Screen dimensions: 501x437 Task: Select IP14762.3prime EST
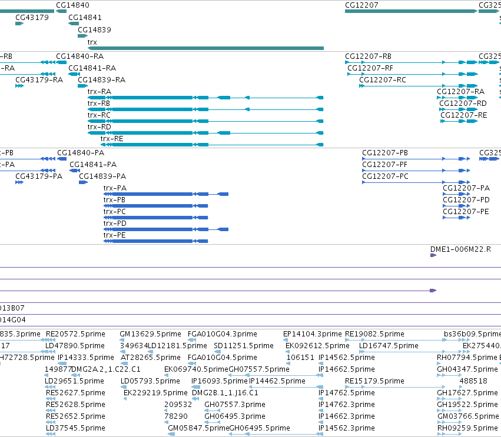(x=321, y=411)
